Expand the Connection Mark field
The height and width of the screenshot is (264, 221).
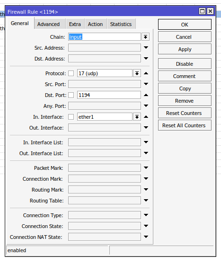(x=146, y=178)
